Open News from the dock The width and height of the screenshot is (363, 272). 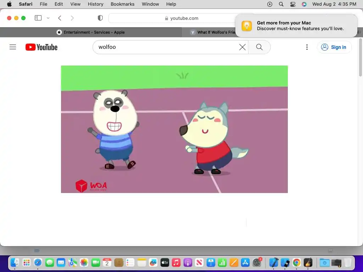click(199, 262)
